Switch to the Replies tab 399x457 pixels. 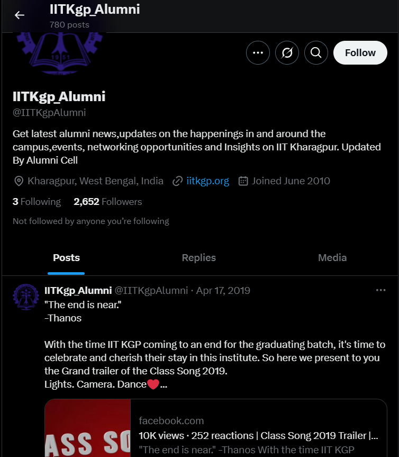199,258
